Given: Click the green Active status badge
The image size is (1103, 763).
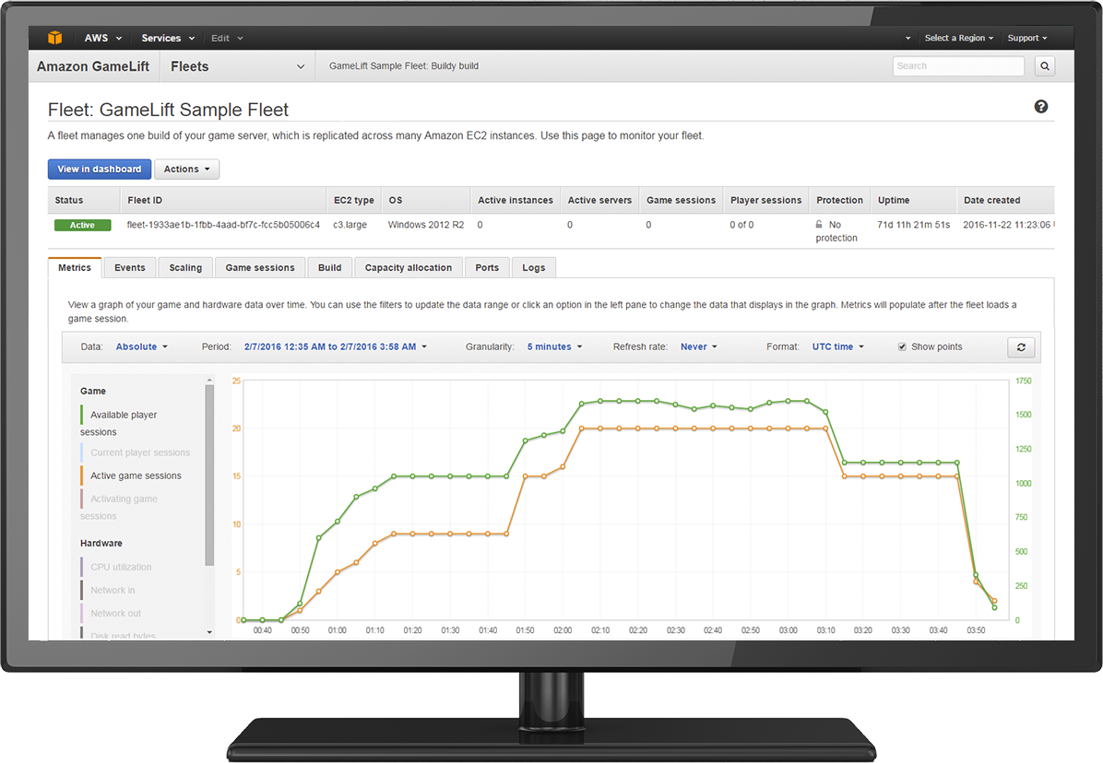Looking at the screenshot, I should click(82, 225).
